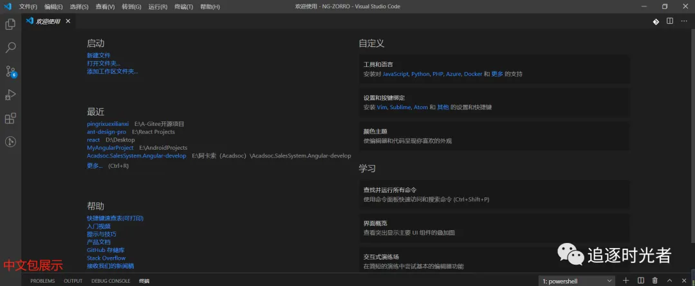The image size is (695, 286).
Task: Open the Run and Debug view
Action: pyautogui.click(x=10, y=94)
